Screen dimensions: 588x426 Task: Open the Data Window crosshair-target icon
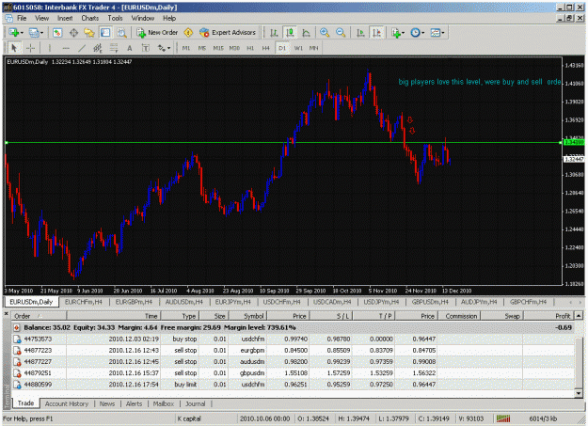tap(73, 33)
